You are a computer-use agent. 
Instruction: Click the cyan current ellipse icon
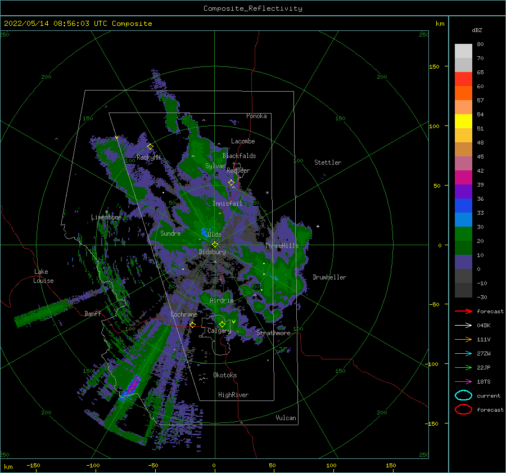463,395
